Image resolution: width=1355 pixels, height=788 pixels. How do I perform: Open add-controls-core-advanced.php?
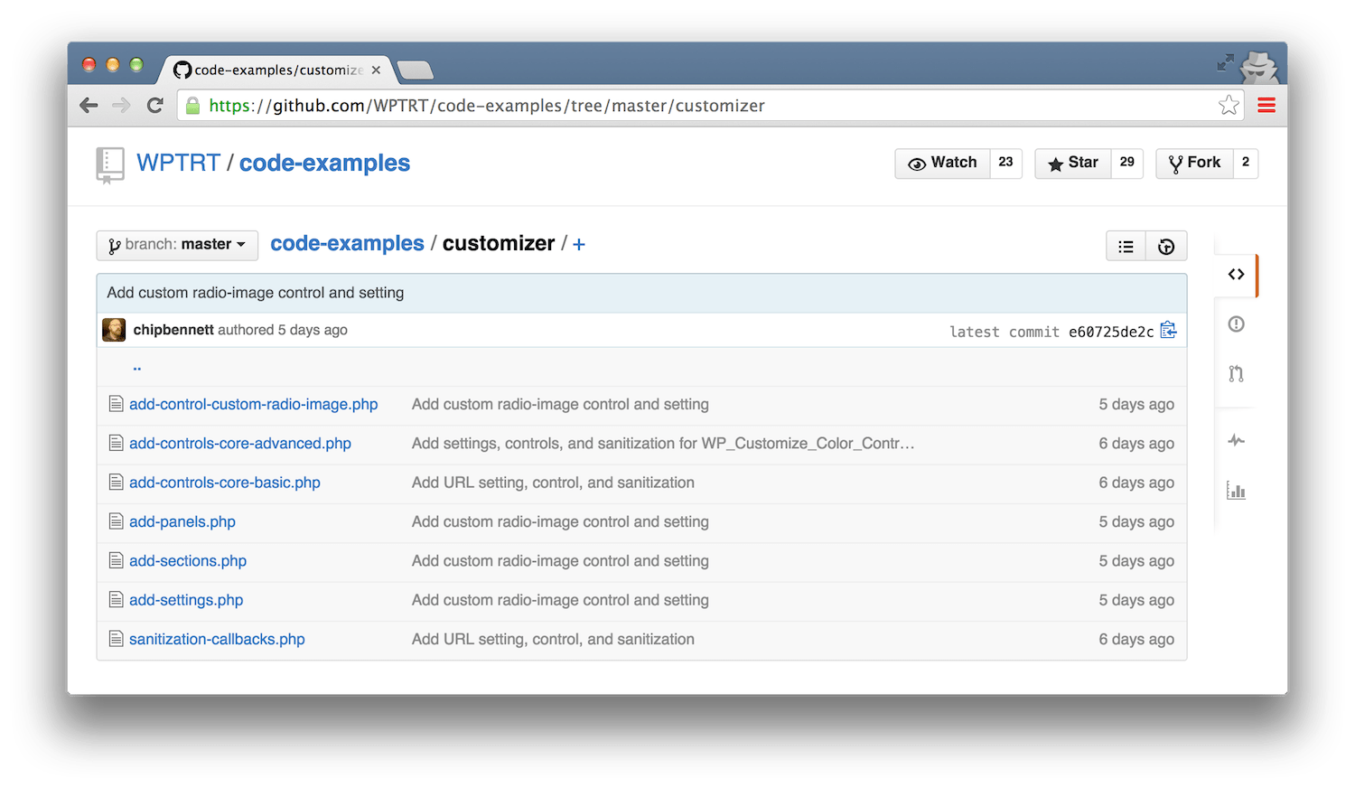tap(240, 443)
